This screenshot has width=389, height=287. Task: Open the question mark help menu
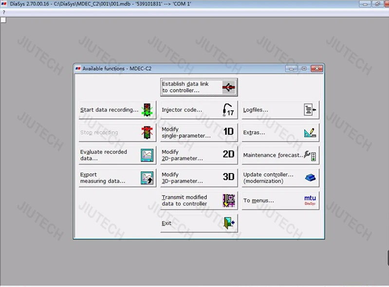tap(4, 12)
